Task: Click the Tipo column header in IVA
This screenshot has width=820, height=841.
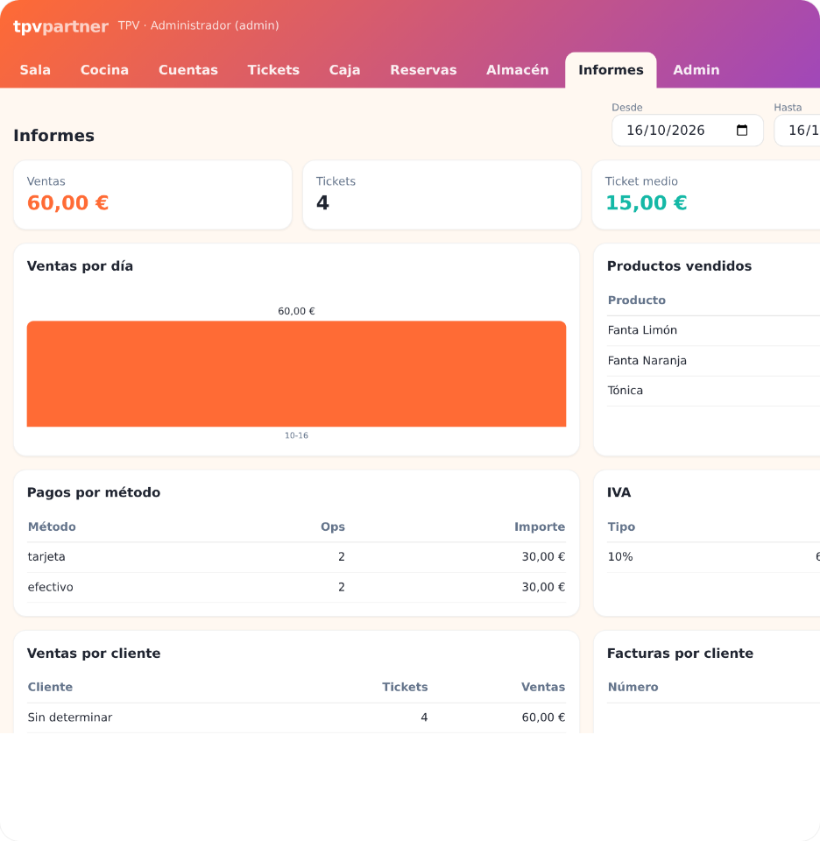Action: tap(621, 527)
